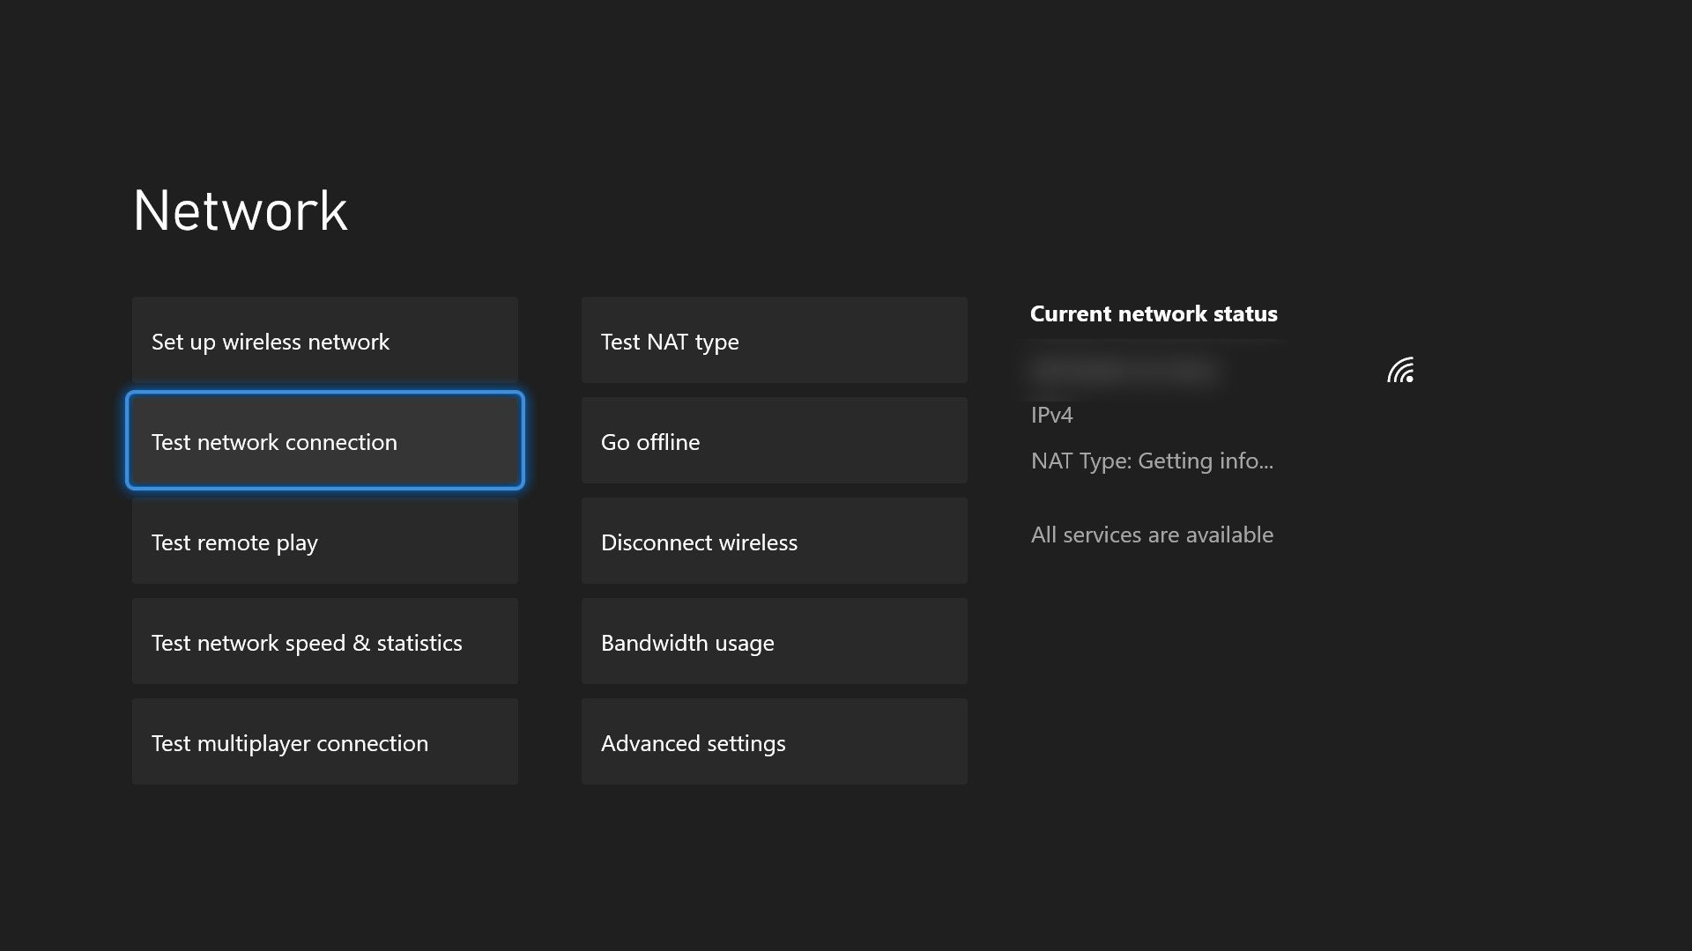Click the Wi-Fi signal strength icon

[1400, 371]
